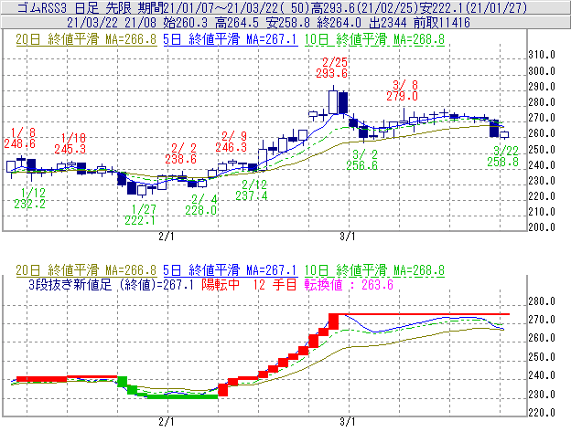Click the 200.0 price axis label
Viewport: 571px width, 432px height.
pyautogui.click(x=542, y=227)
